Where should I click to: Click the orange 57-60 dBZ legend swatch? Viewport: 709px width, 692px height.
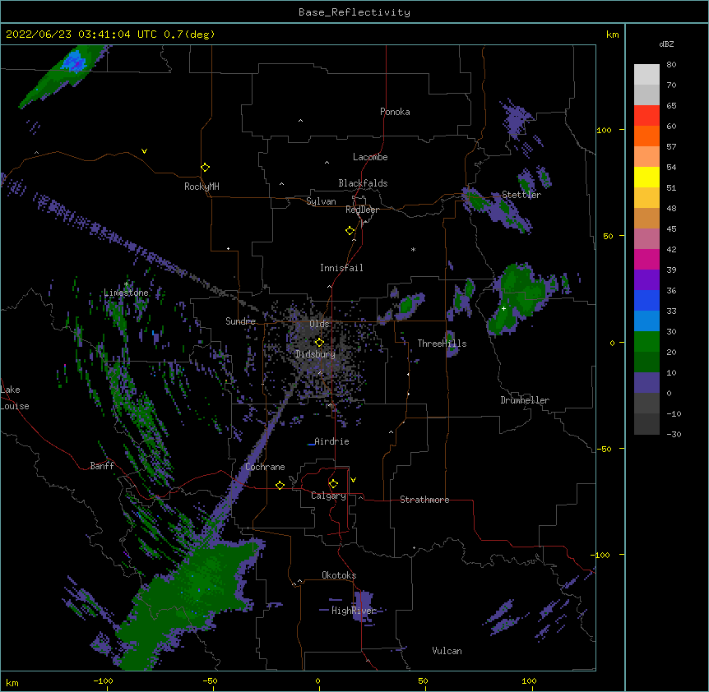646,136
